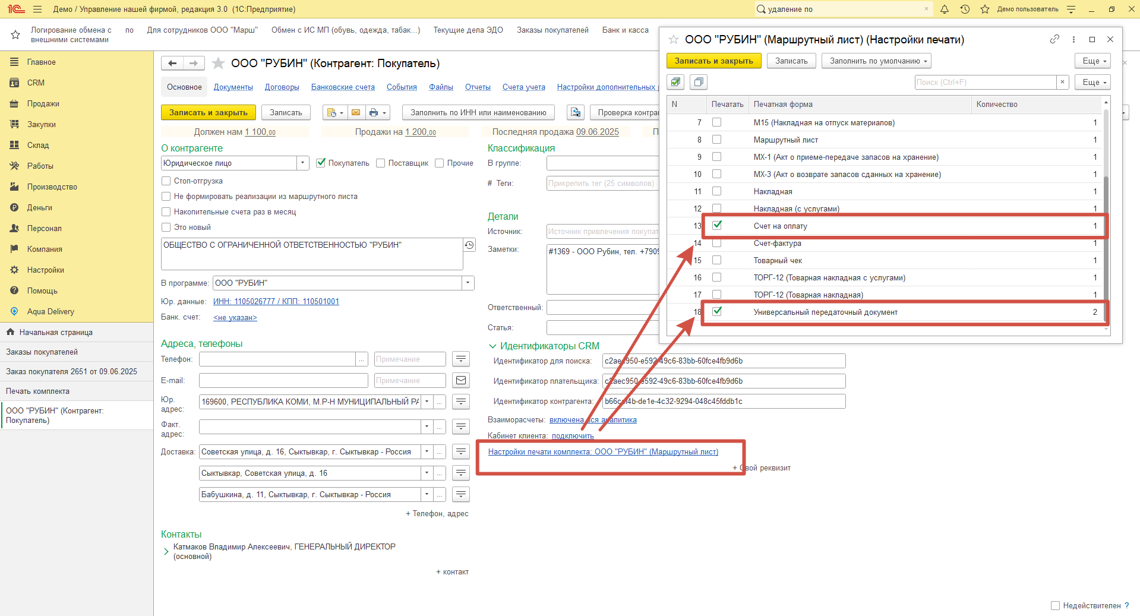Viewport: 1140px width, 616px height.
Task: Enable Стоп-отгрузка checkbox
Action: [166, 181]
